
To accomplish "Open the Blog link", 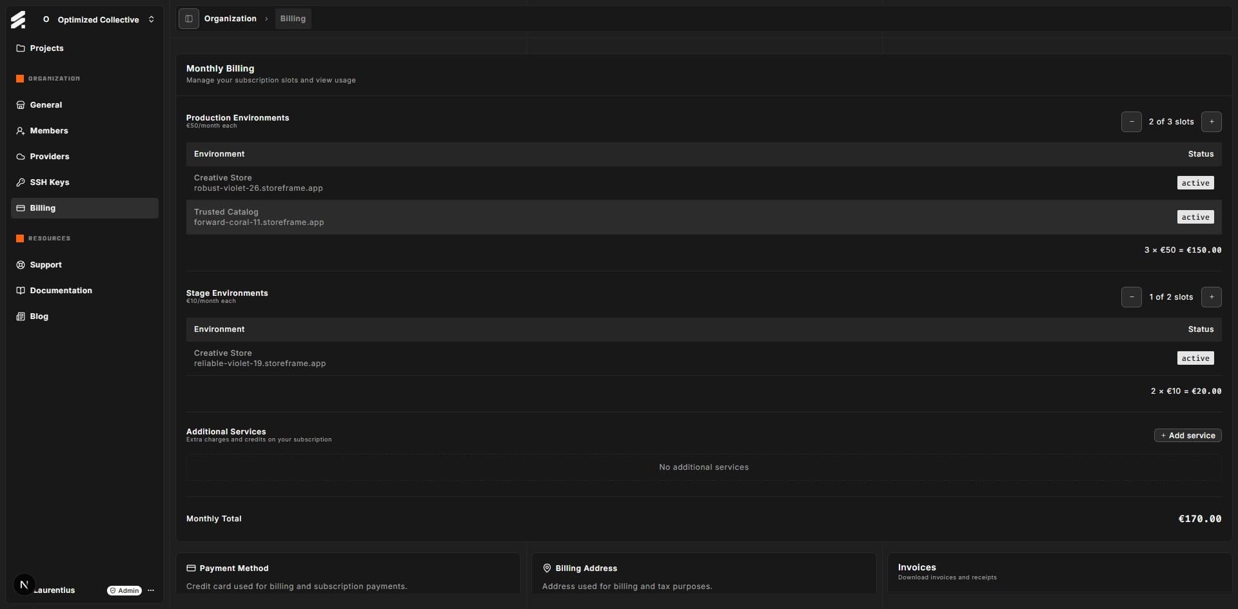I will (x=84, y=316).
